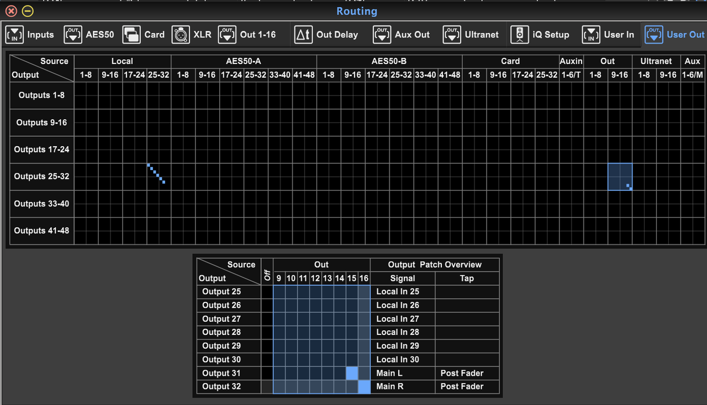Click the XLR connector icon
The height and width of the screenshot is (405, 707).
pyautogui.click(x=181, y=35)
